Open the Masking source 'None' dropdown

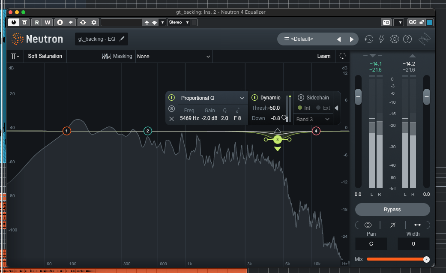point(174,57)
